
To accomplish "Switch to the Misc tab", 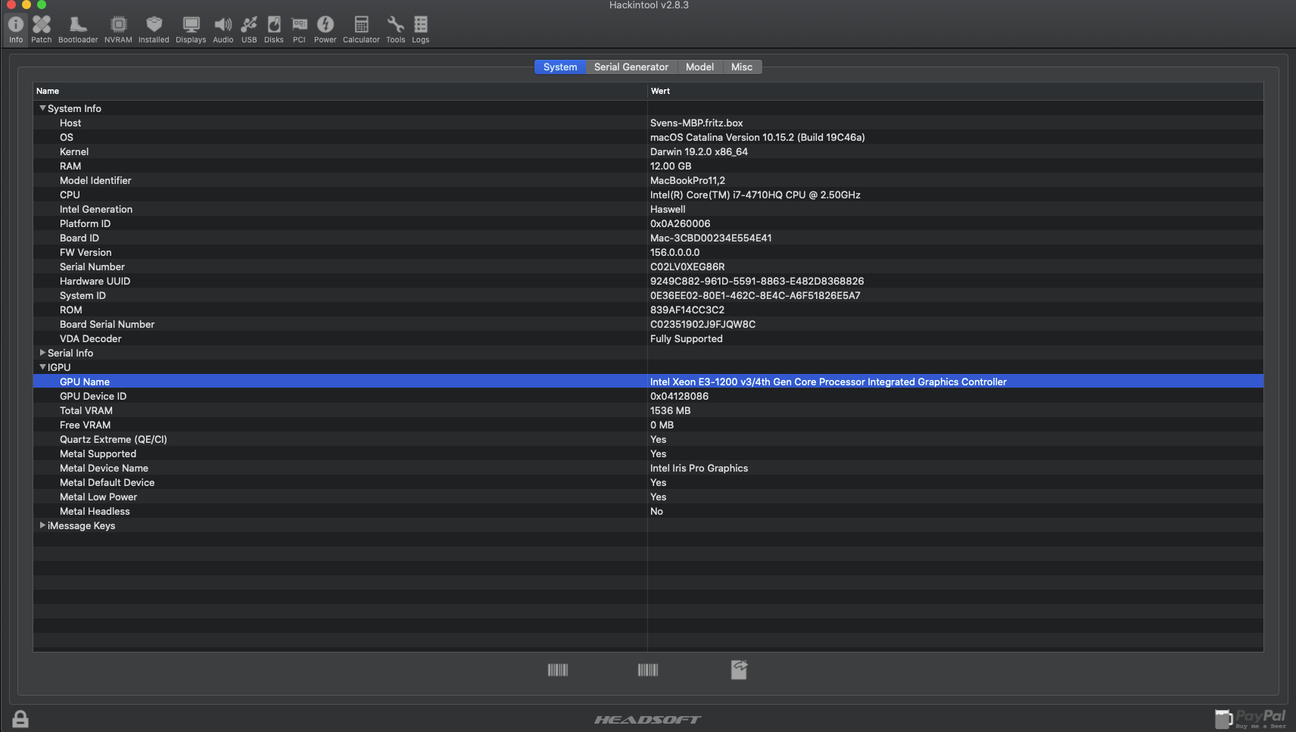I will point(742,67).
